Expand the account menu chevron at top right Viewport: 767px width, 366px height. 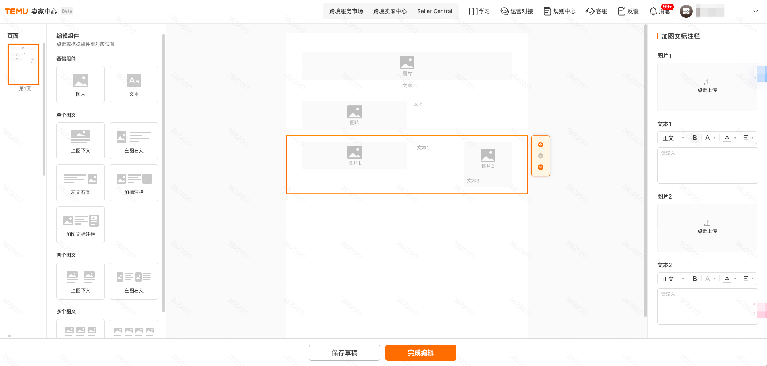coord(755,11)
